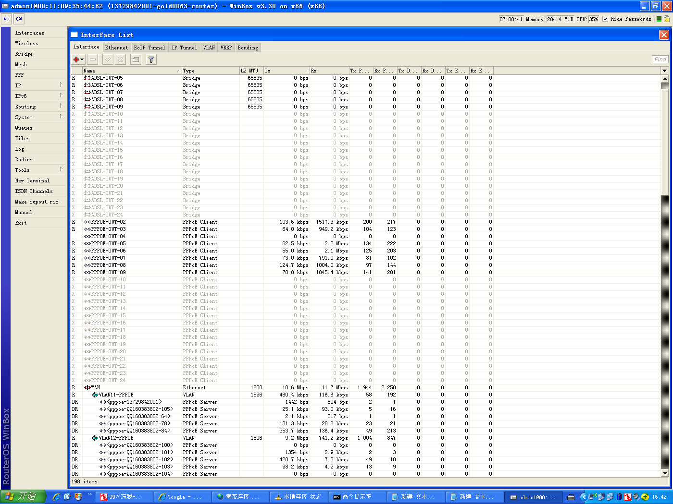This screenshot has width=673, height=504.
Task: Click the icon of pppoe-13729842001 row
Action: point(102,402)
